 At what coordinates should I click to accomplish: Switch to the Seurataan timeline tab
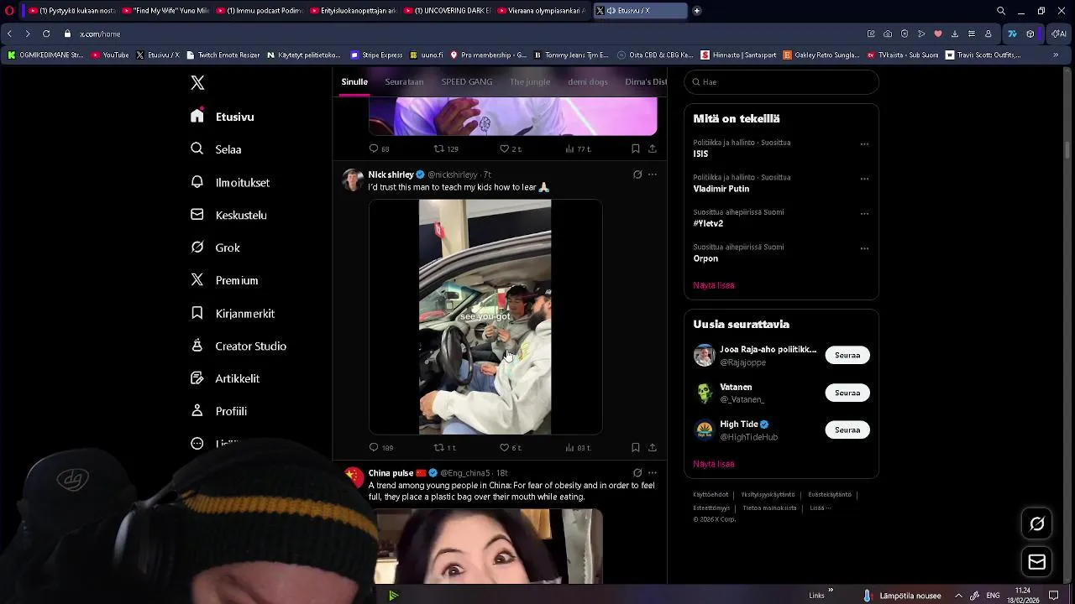(x=404, y=82)
